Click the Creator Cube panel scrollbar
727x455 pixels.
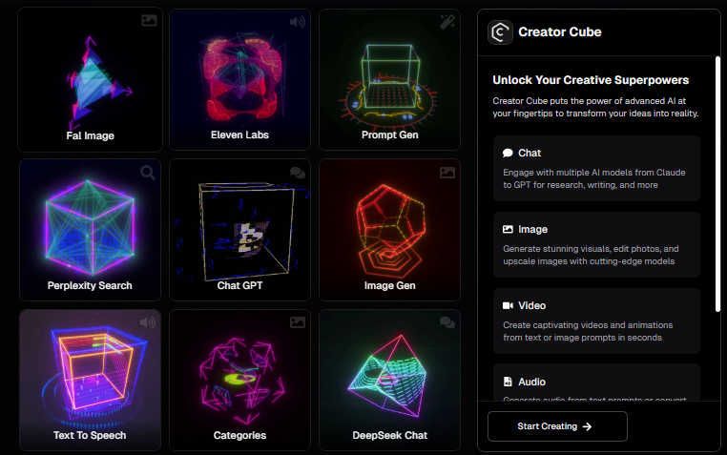[x=717, y=184]
